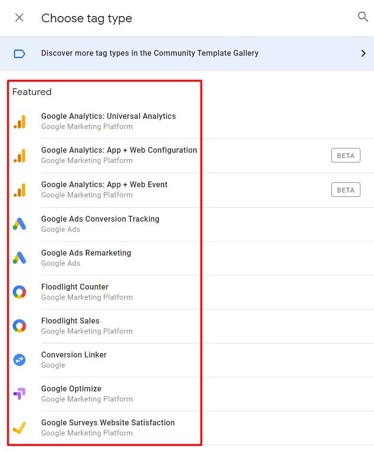Image resolution: width=374 pixels, height=452 pixels.
Task: Click the Conversion Linker arrows icon
Action: tap(19, 360)
